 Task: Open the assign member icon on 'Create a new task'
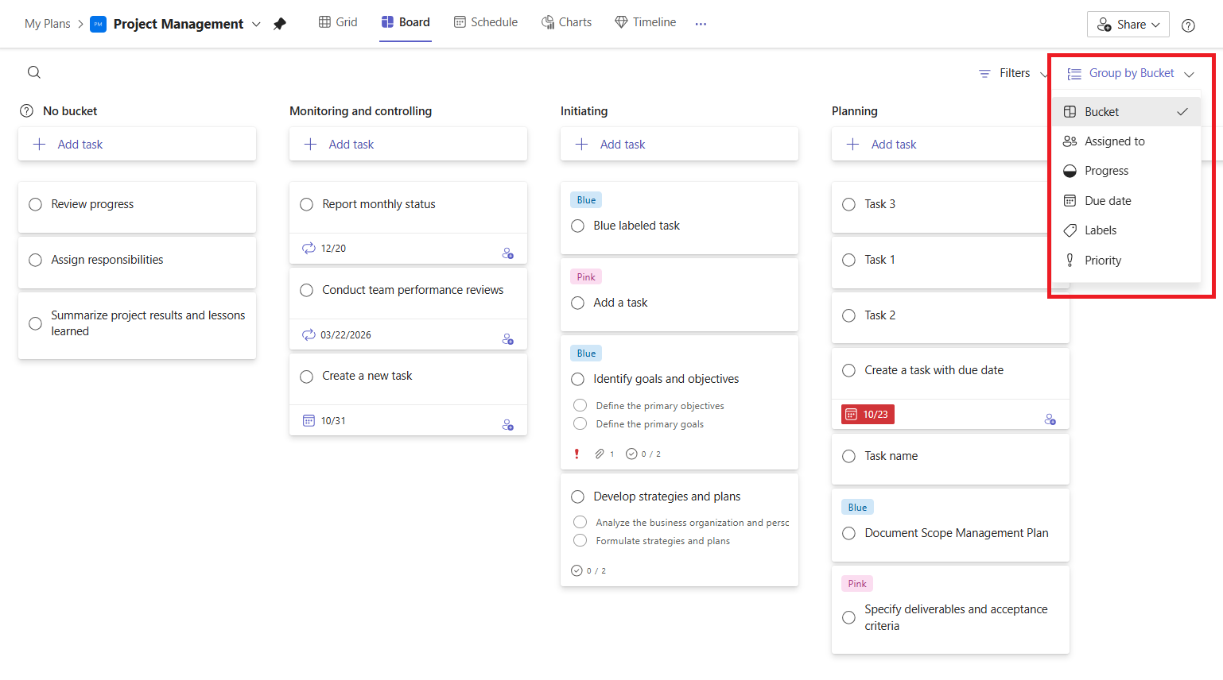507,424
